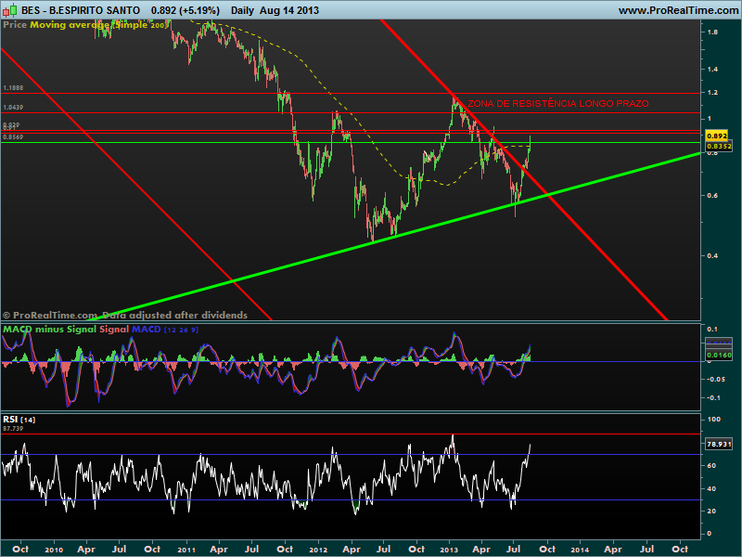Click the -0.05 MACD axis label
Screen dimensions: 742x557
tap(715, 379)
